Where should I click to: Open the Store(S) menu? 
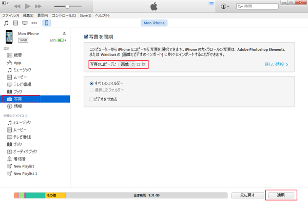pos(85,15)
